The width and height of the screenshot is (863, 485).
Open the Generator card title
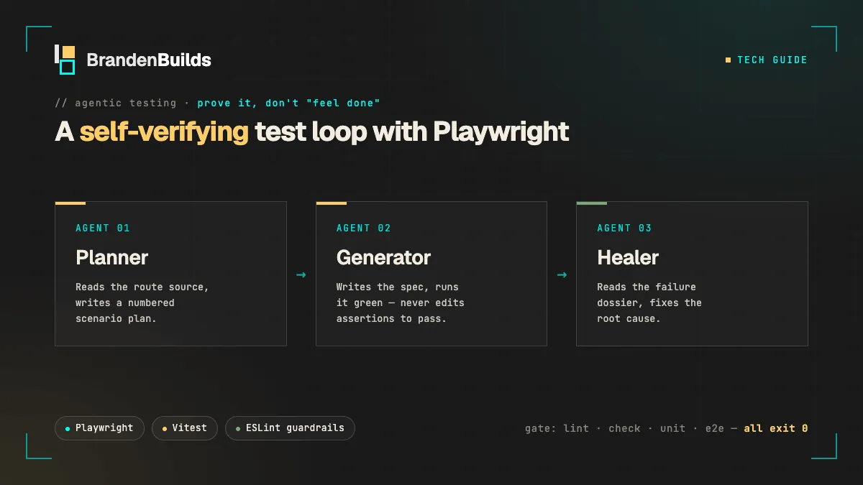(383, 257)
